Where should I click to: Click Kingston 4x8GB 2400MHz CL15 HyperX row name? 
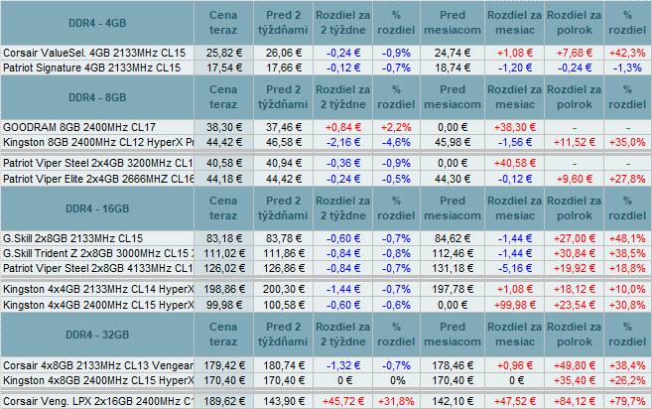pos(98,380)
